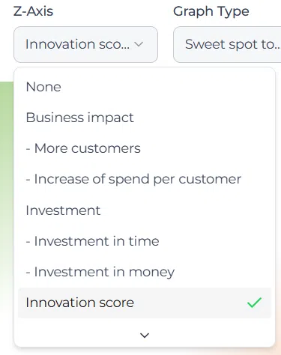Select Investment in time
Screen dimensions: 281x355
point(145,241)
